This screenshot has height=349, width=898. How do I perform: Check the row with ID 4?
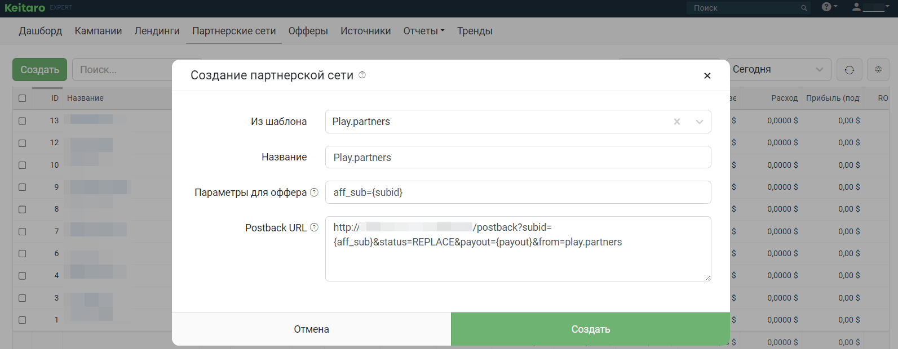(23, 276)
